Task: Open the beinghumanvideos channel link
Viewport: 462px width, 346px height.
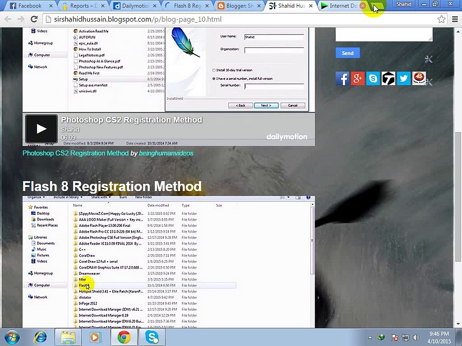Action: pos(166,153)
